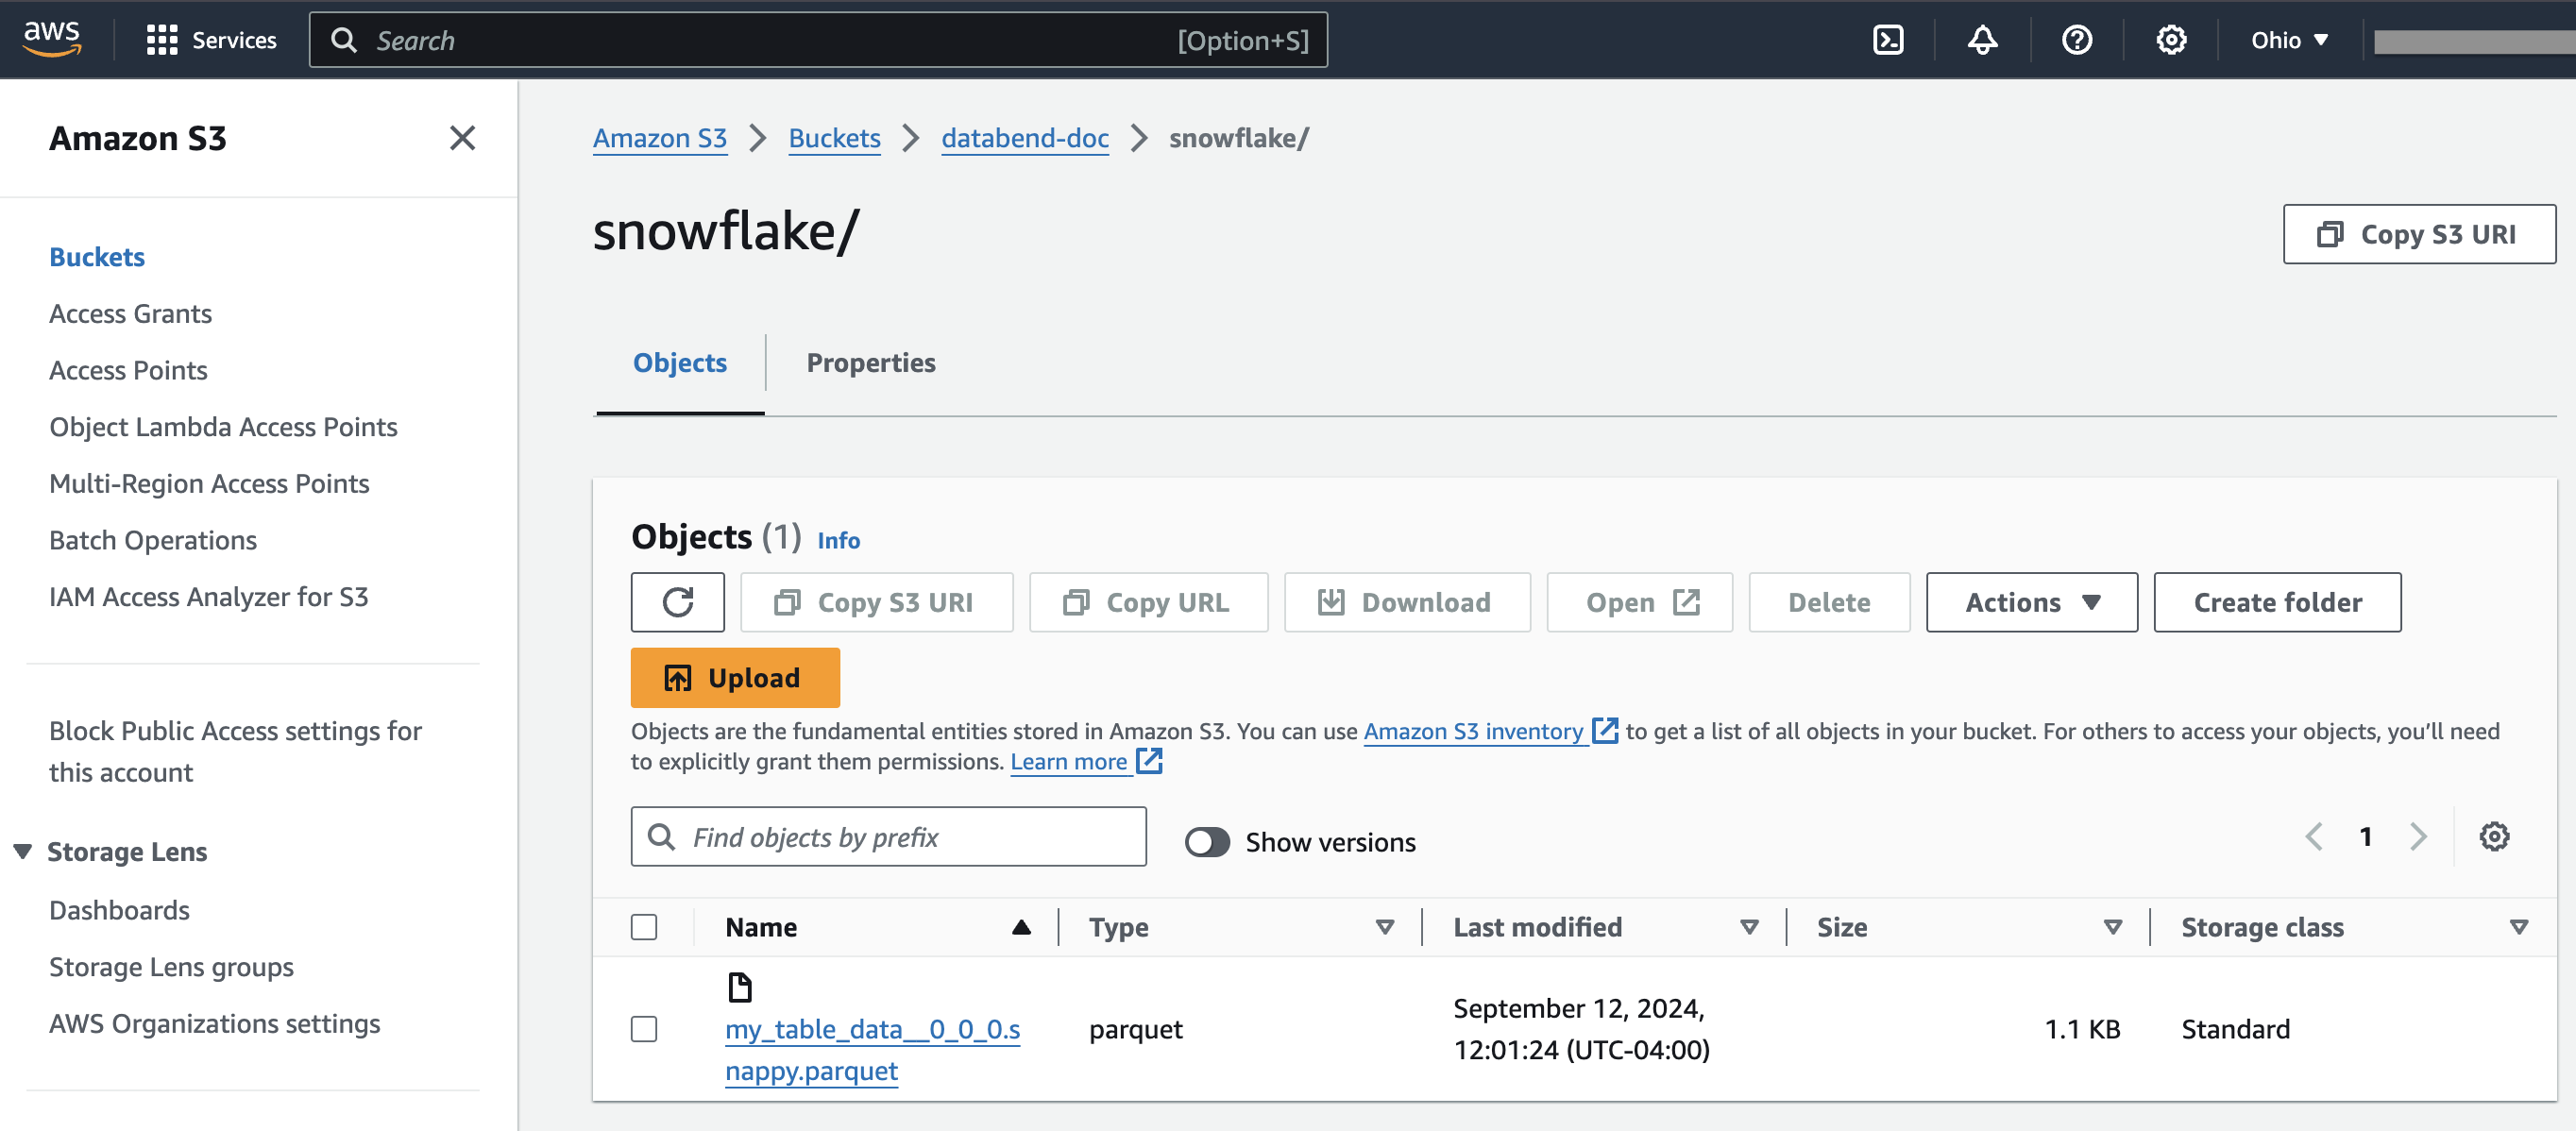The image size is (2576, 1131).
Task: Toggle Show versions switch
Action: (x=1207, y=842)
